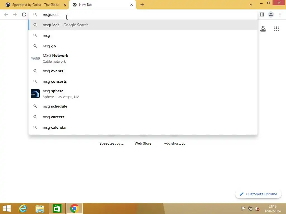Click the Chrome taskbar icon

[74, 208]
